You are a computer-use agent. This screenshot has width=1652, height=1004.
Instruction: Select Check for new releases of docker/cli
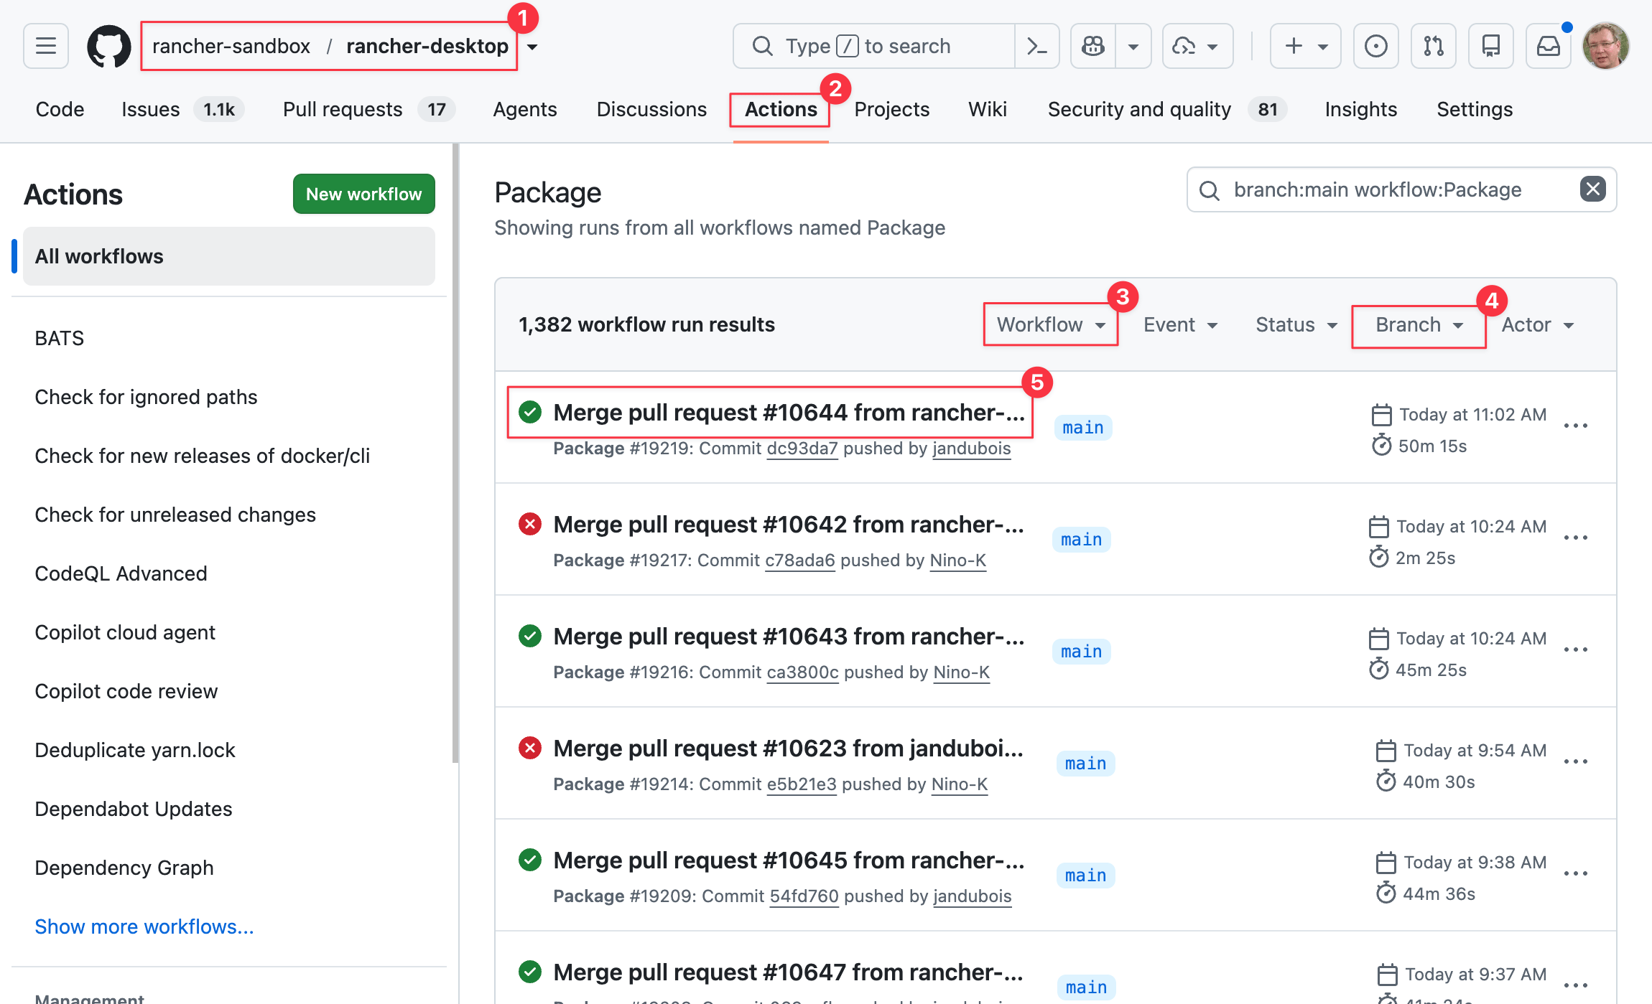tap(229, 456)
